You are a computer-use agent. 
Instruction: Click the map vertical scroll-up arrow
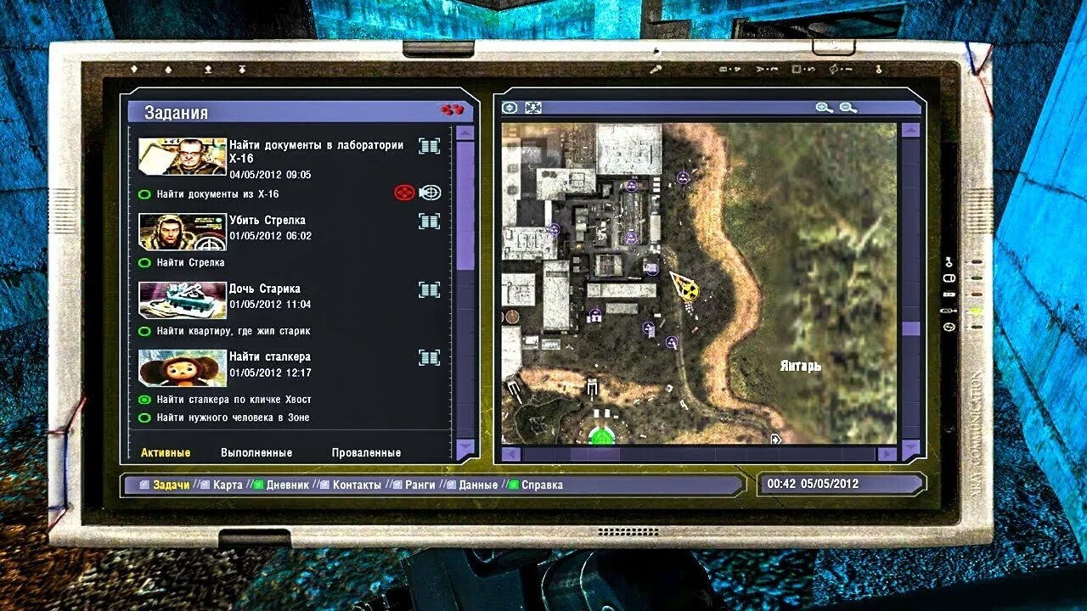coord(910,131)
